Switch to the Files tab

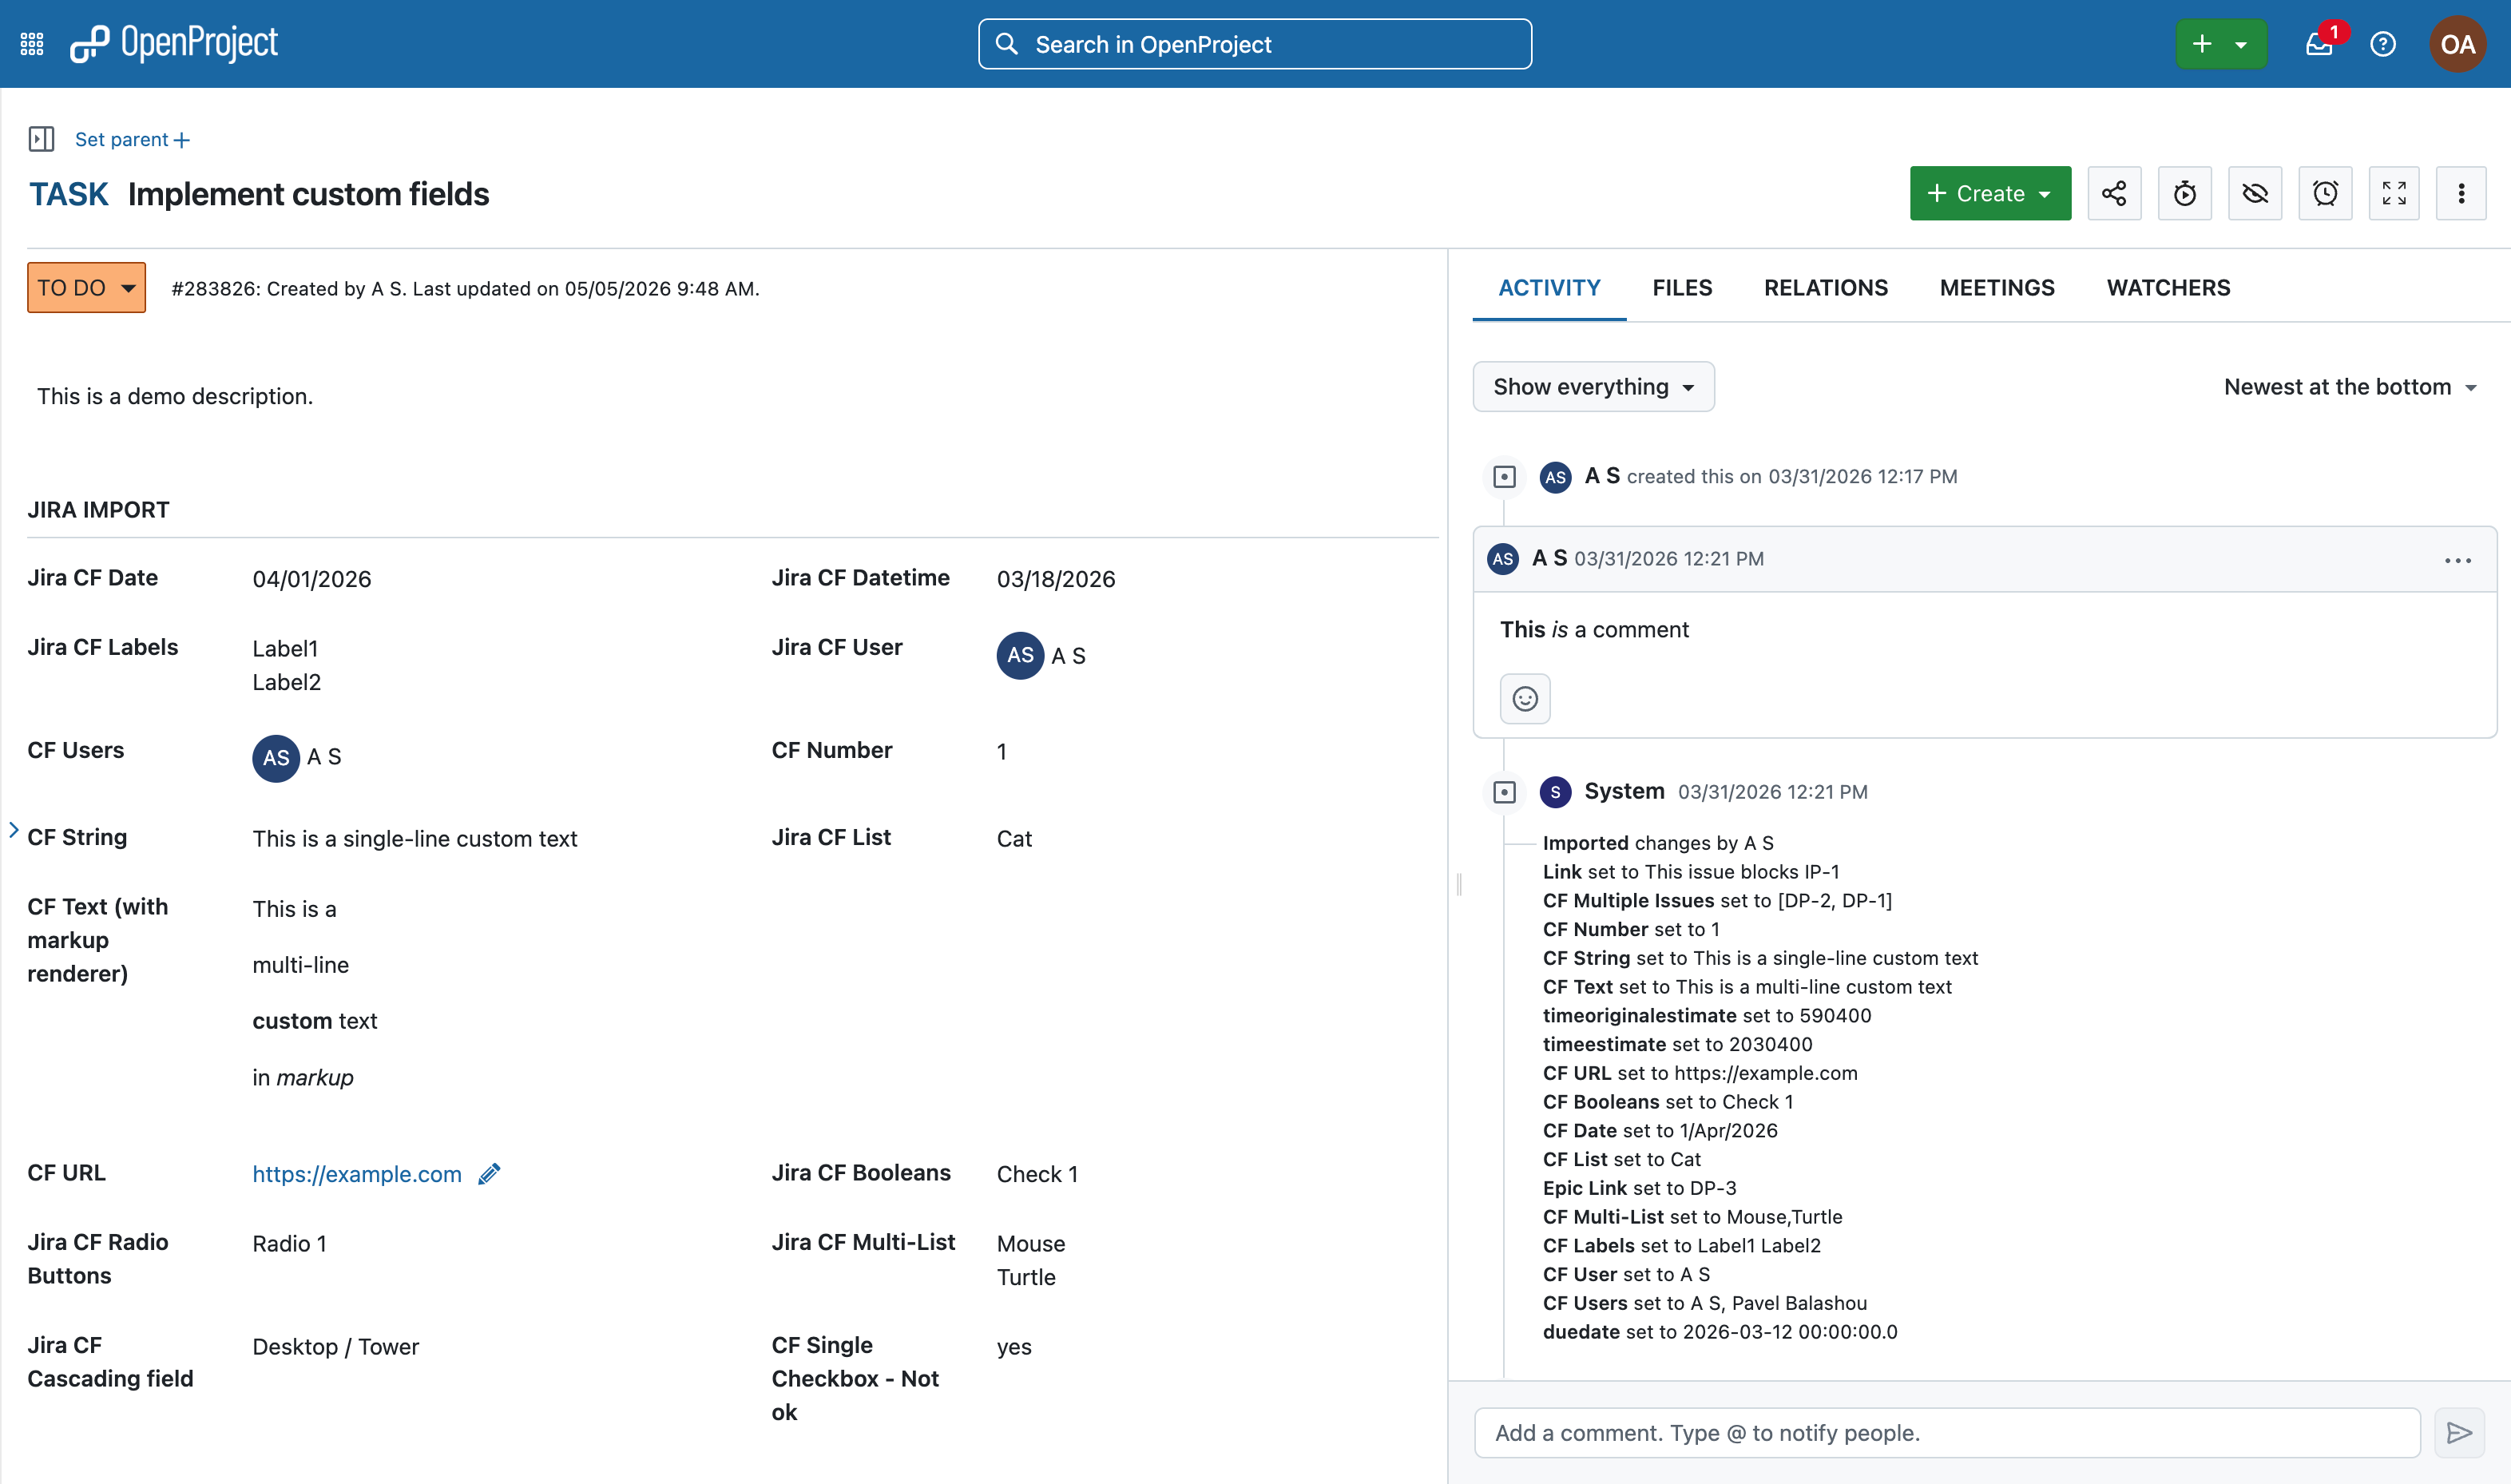pyautogui.click(x=1682, y=288)
